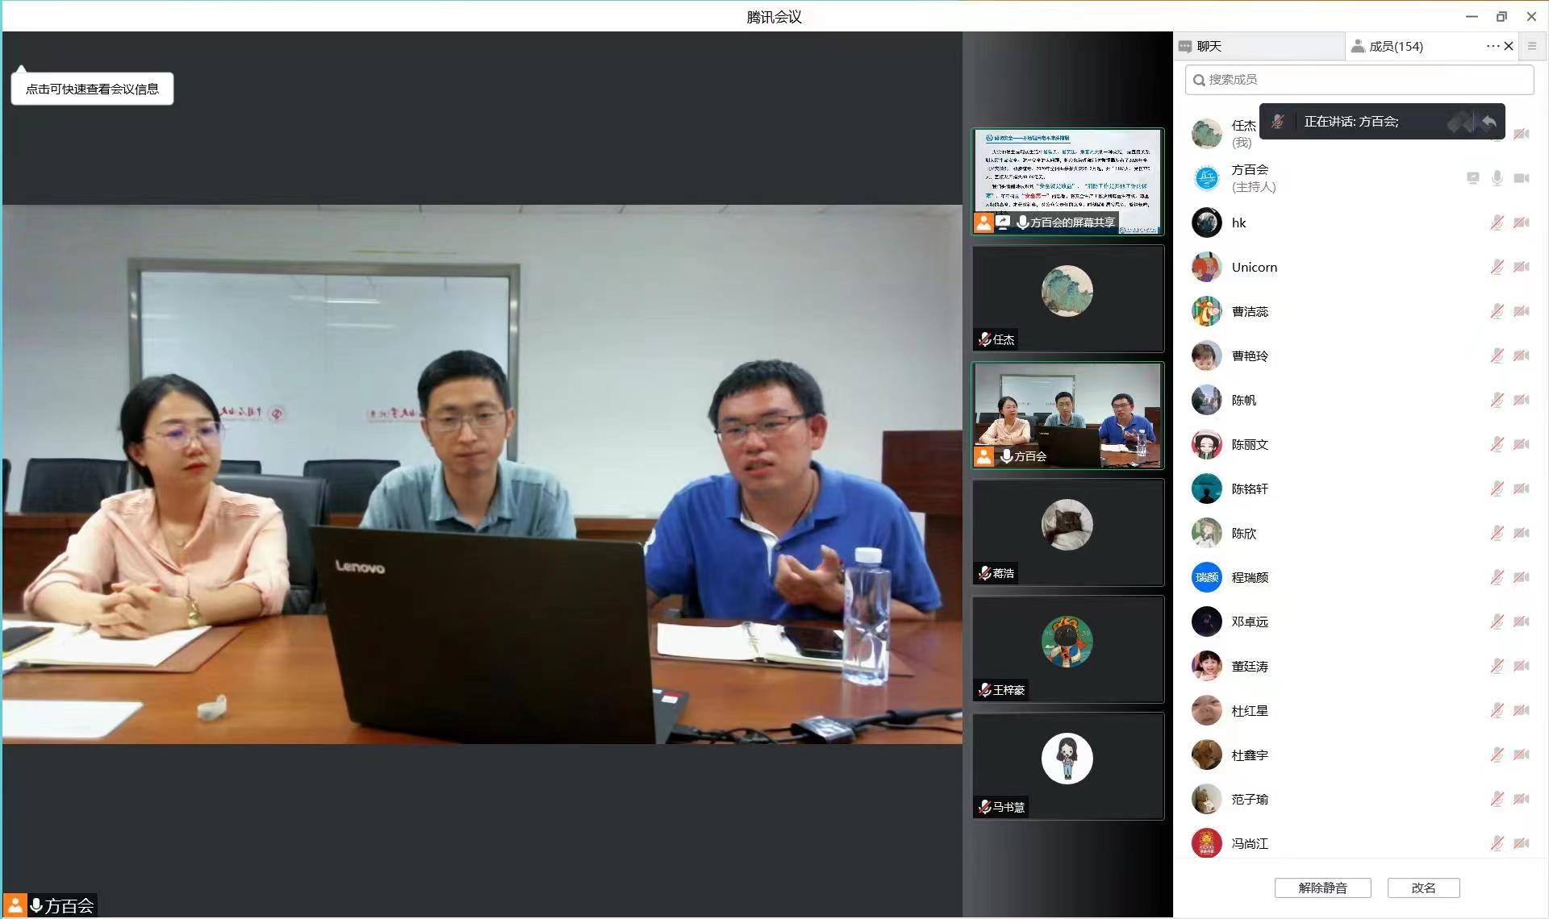The width and height of the screenshot is (1549, 919).
Task: Click muted mic icon in floating speaker bar
Action: pos(1278,122)
